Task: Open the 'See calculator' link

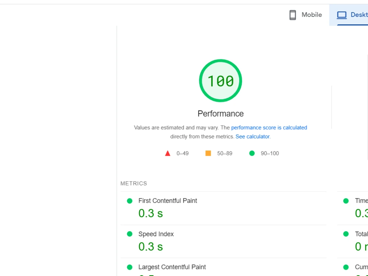Action: coord(252,137)
